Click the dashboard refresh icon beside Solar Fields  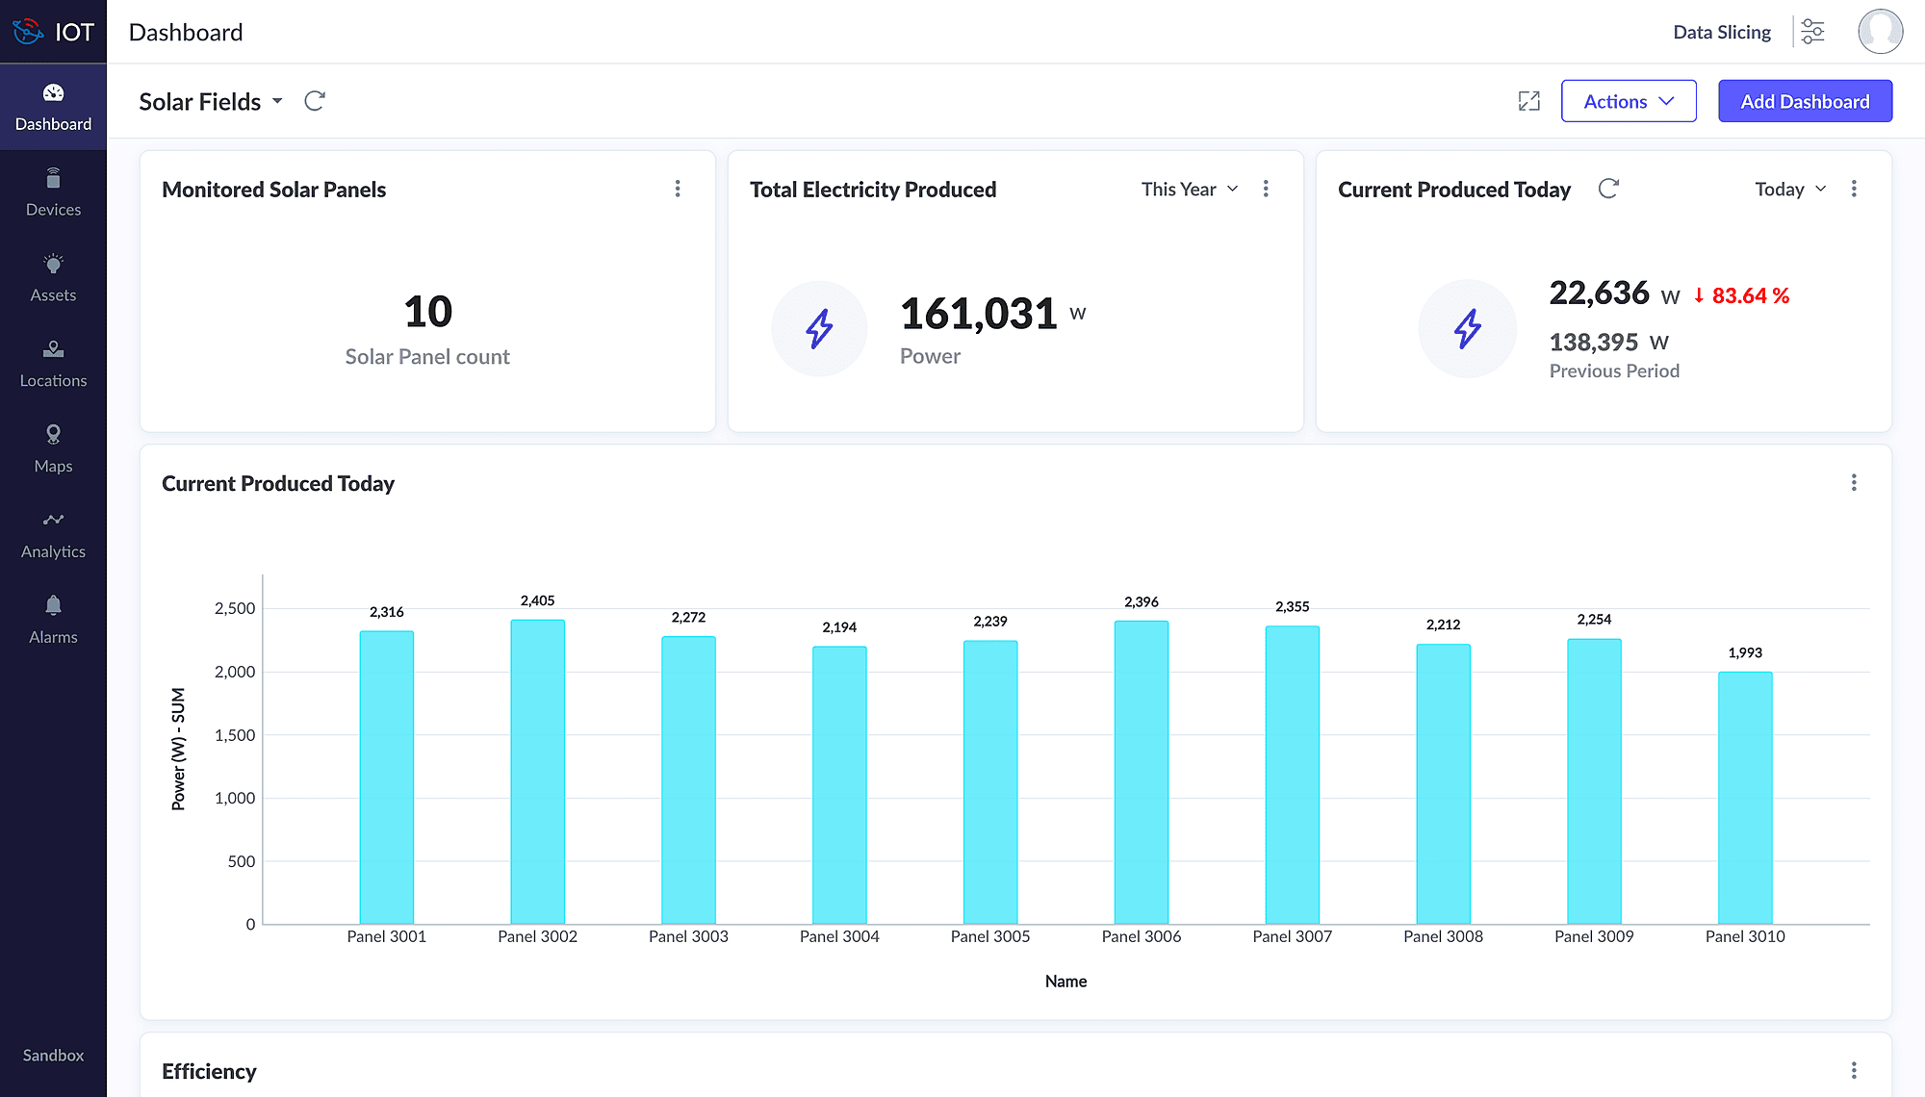click(315, 101)
